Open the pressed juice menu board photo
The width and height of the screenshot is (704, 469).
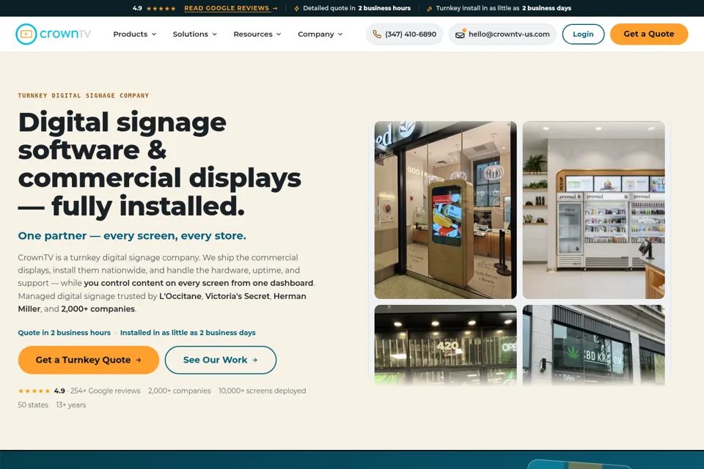pyautogui.click(x=593, y=210)
